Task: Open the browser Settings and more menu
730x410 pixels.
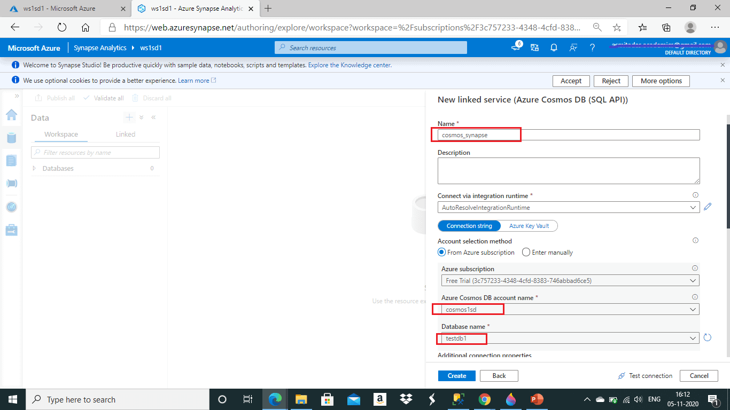Action: tap(715, 27)
